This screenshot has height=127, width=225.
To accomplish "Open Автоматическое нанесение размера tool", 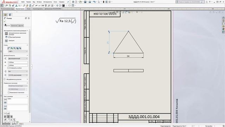I will tap(6, 34).
